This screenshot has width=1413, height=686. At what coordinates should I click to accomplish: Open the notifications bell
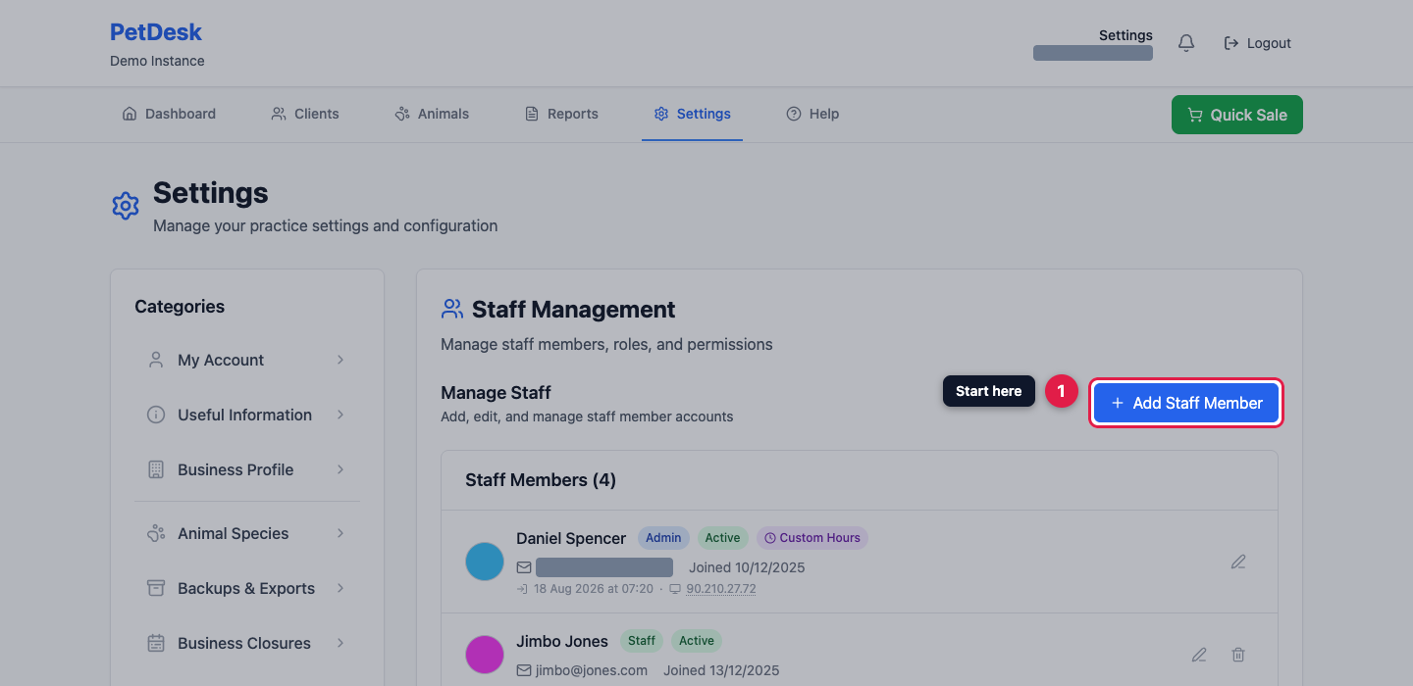point(1186,43)
